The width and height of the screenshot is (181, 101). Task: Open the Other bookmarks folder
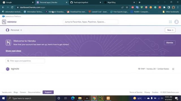tap(171, 12)
